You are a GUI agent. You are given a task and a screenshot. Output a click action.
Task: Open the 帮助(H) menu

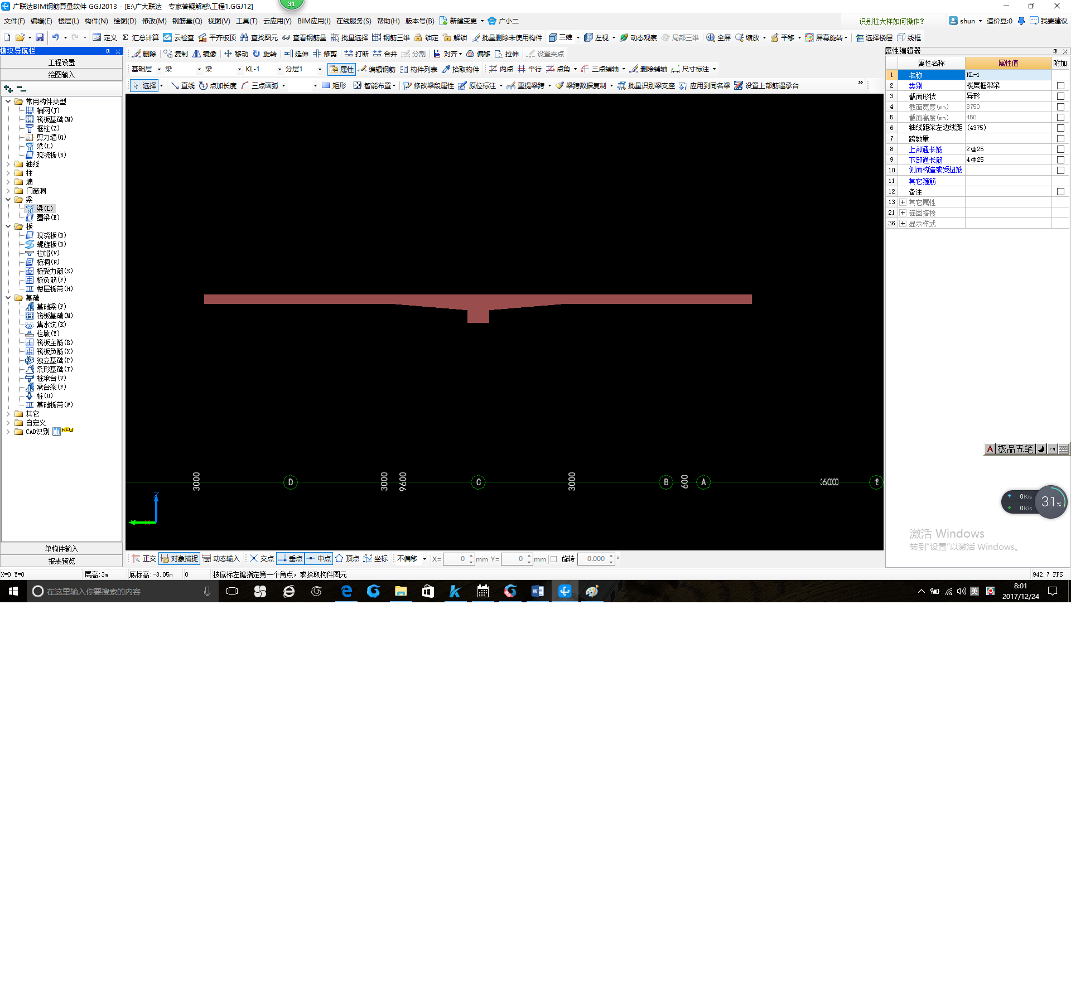coord(388,21)
